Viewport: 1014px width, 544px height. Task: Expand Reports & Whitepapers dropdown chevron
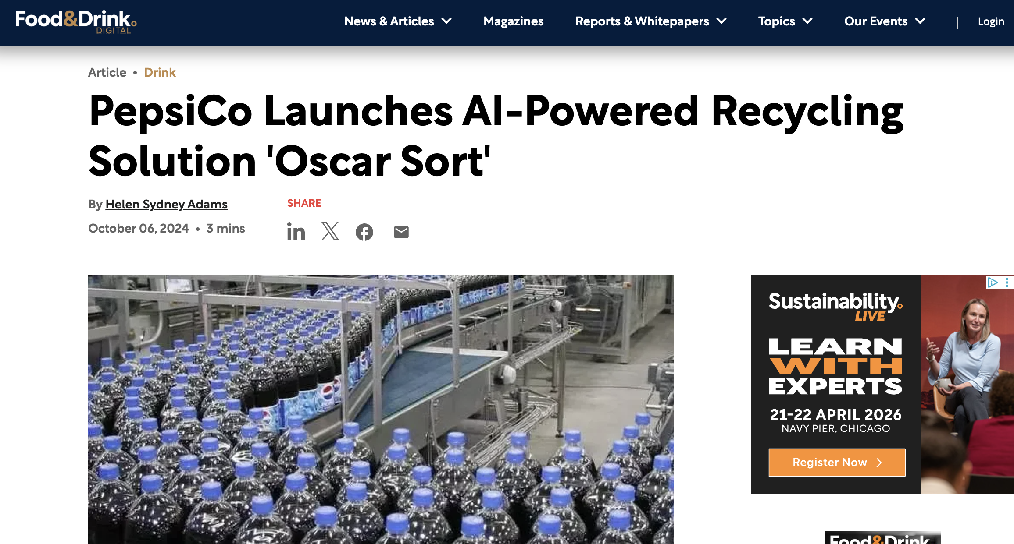point(721,21)
